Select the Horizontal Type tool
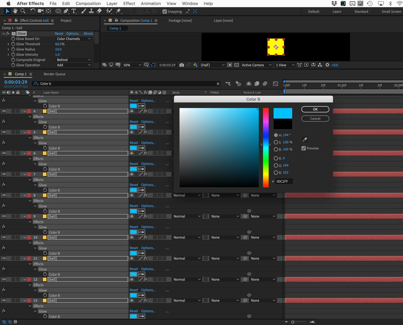This screenshot has width=403, height=325. point(74,11)
